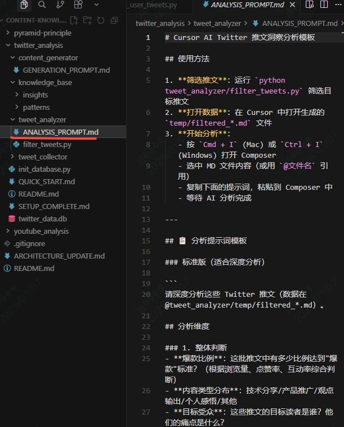
Task: Collapse the knowledge_base folder
Action: 45,82
